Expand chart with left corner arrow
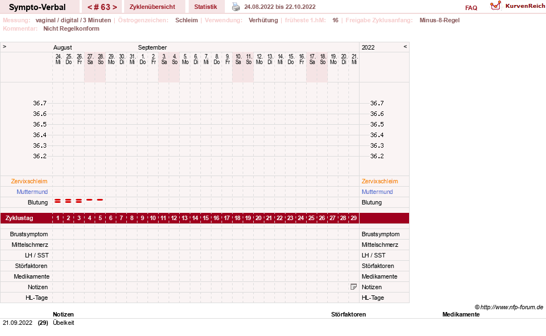Screen dimensions: 546x336 pyautogui.click(x=4, y=46)
